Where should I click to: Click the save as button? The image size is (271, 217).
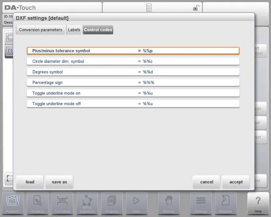point(59,182)
